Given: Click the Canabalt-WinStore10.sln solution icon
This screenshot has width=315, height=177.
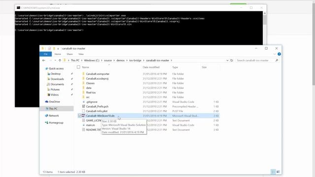Looking at the screenshot, I should (84, 116).
